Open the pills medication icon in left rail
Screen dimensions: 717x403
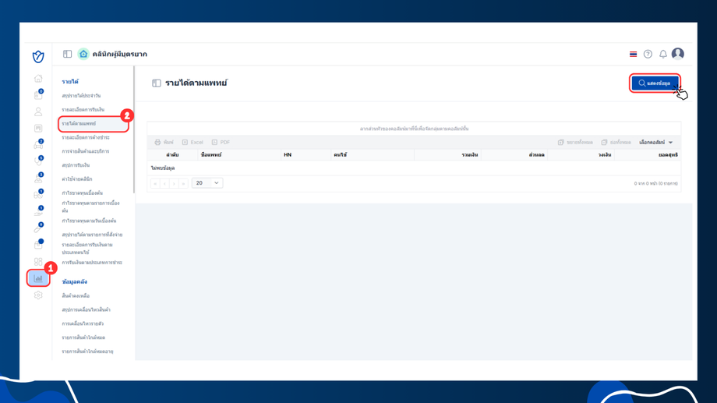pyautogui.click(x=38, y=194)
